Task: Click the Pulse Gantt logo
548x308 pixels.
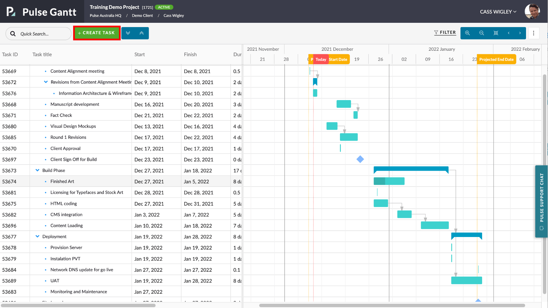Action: (41, 12)
